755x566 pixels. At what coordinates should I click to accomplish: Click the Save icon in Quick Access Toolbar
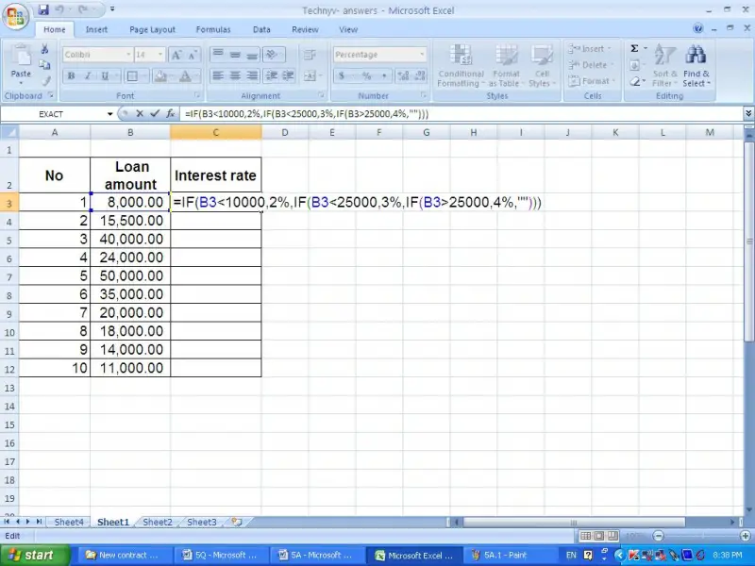43,9
